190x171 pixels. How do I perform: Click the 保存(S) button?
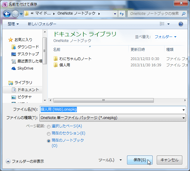[140, 160]
